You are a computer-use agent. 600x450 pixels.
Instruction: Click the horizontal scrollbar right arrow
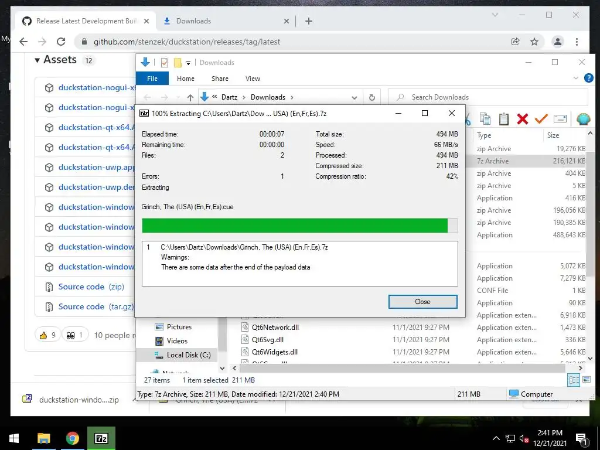pos(581,369)
